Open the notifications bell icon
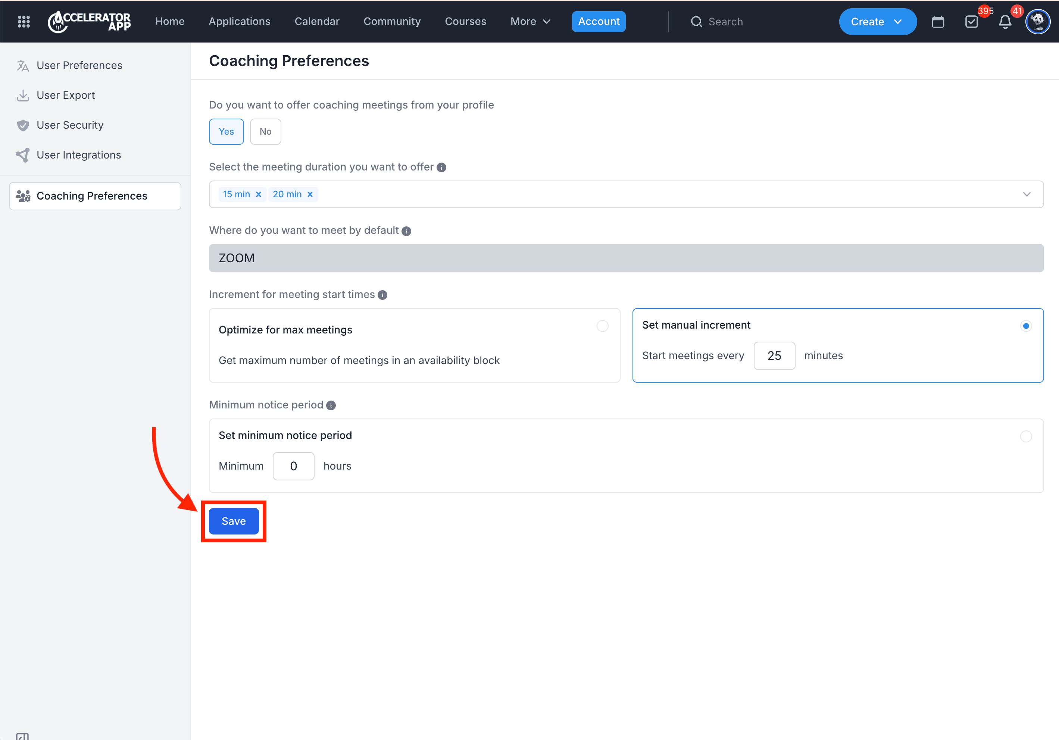Image resolution: width=1059 pixels, height=740 pixels. (x=1005, y=22)
